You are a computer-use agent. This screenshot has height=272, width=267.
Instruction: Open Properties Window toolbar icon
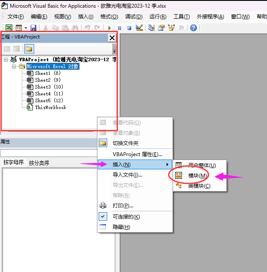point(161,28)
